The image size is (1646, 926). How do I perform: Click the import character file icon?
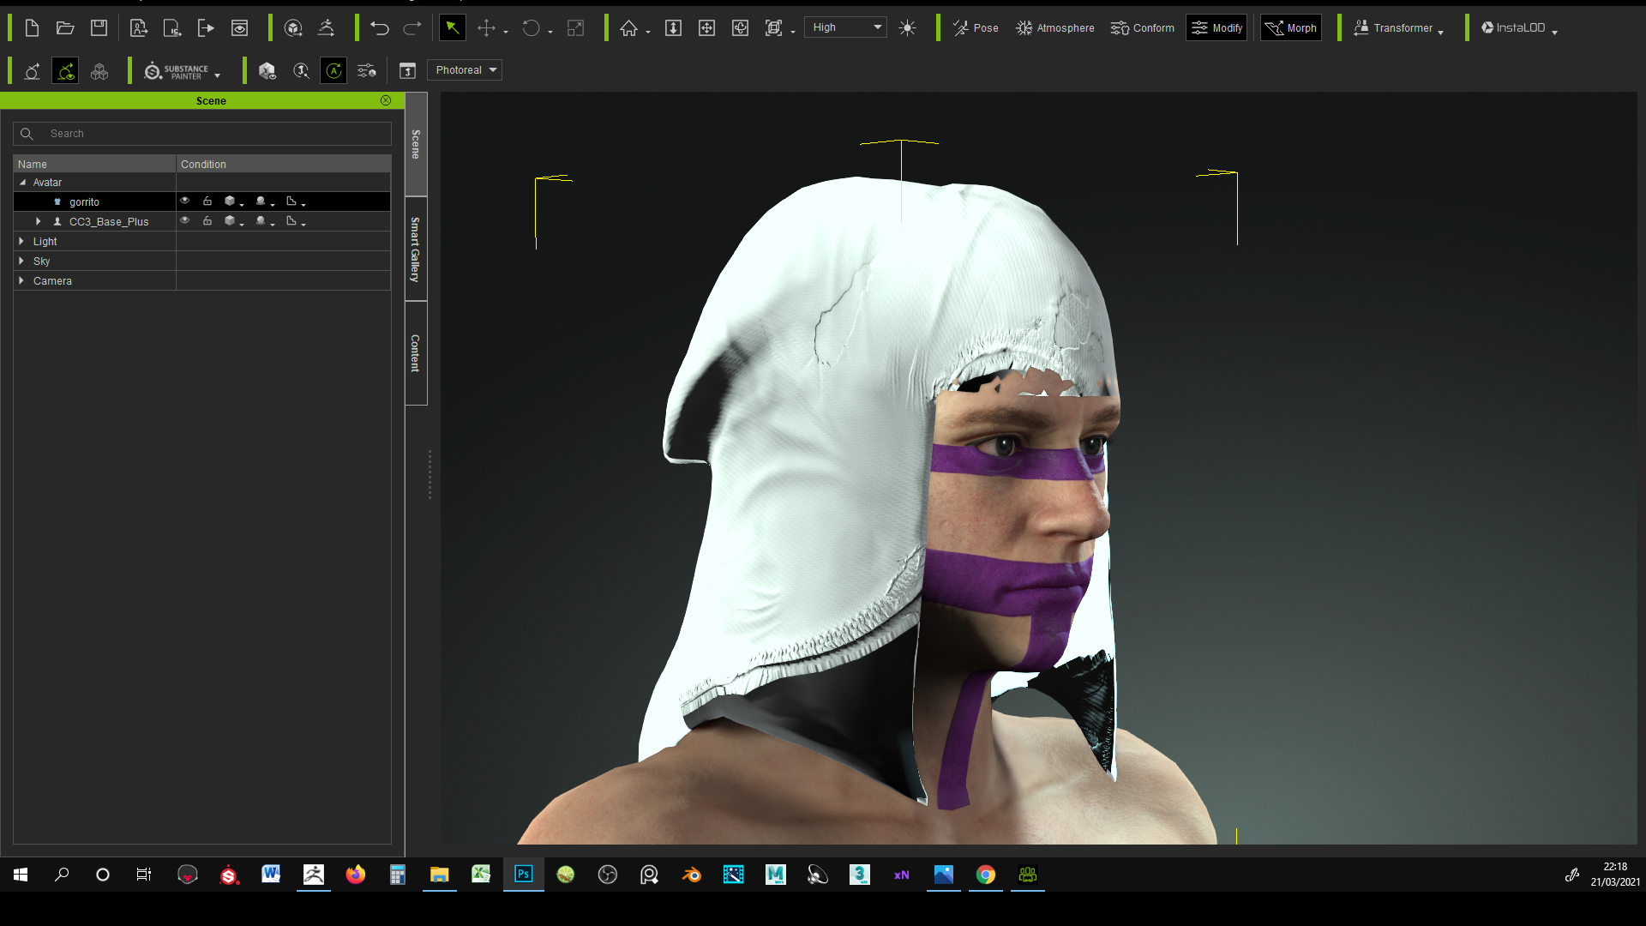139,28
